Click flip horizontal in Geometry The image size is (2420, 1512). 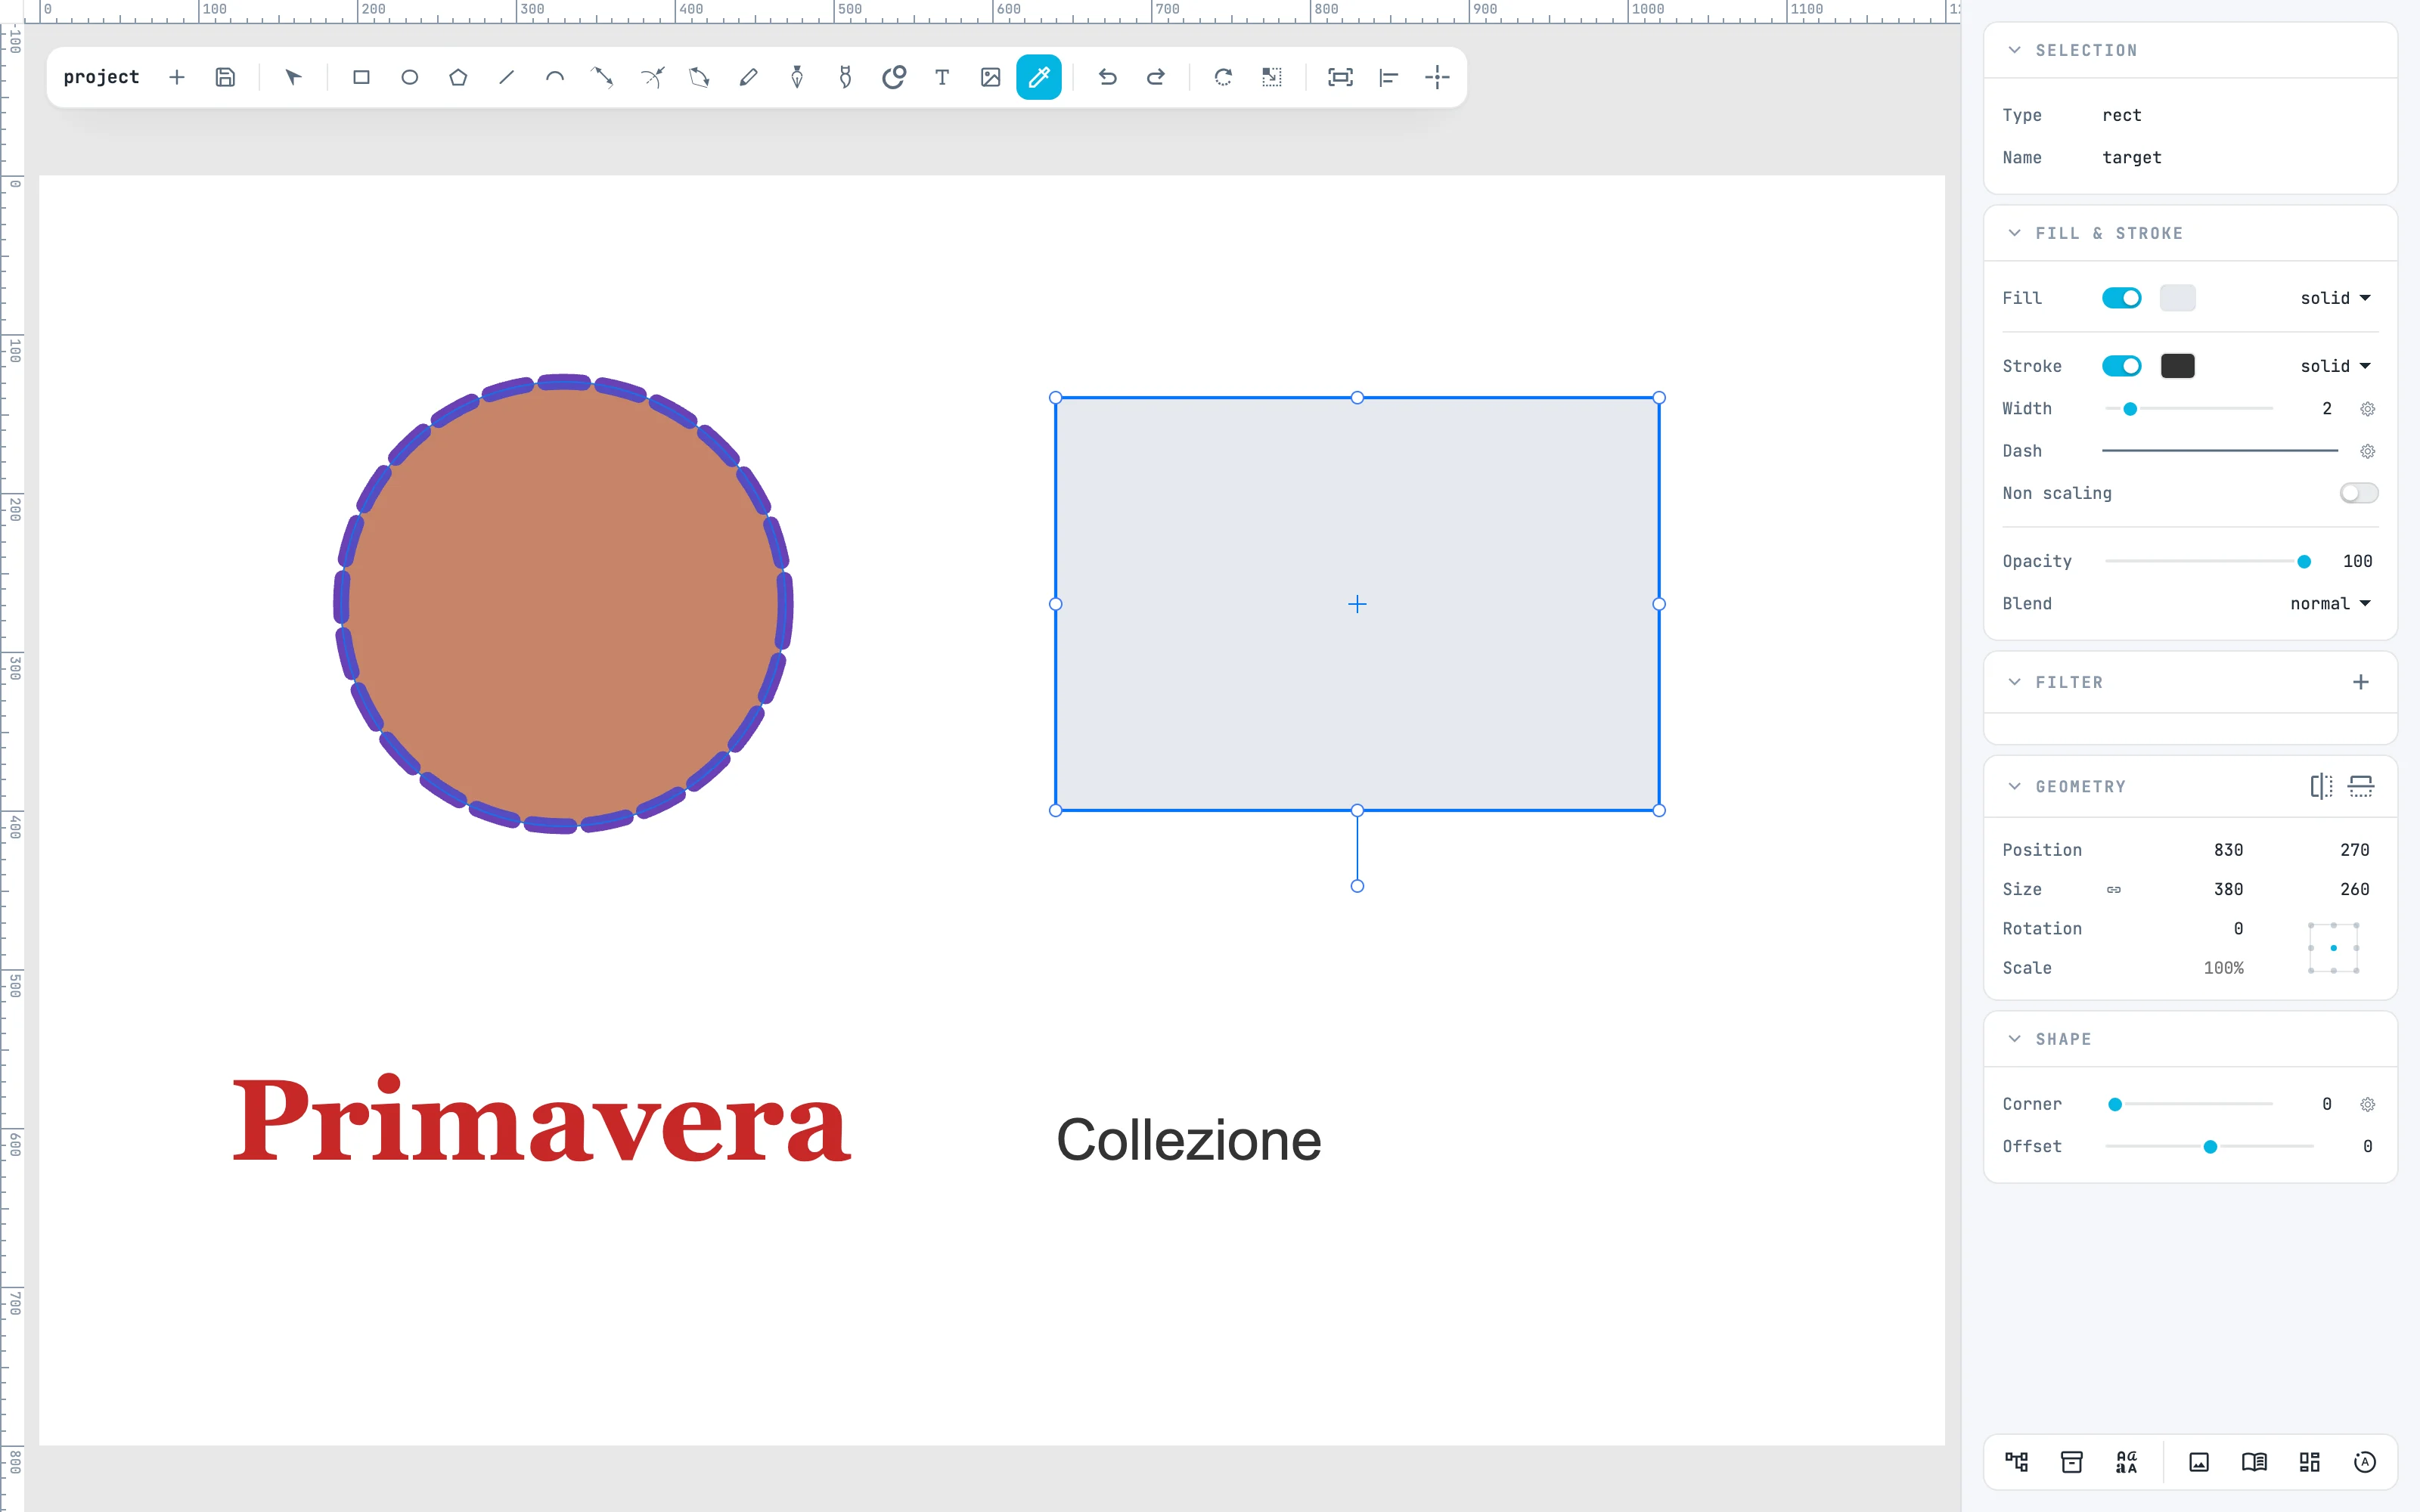pos(2321,786)
